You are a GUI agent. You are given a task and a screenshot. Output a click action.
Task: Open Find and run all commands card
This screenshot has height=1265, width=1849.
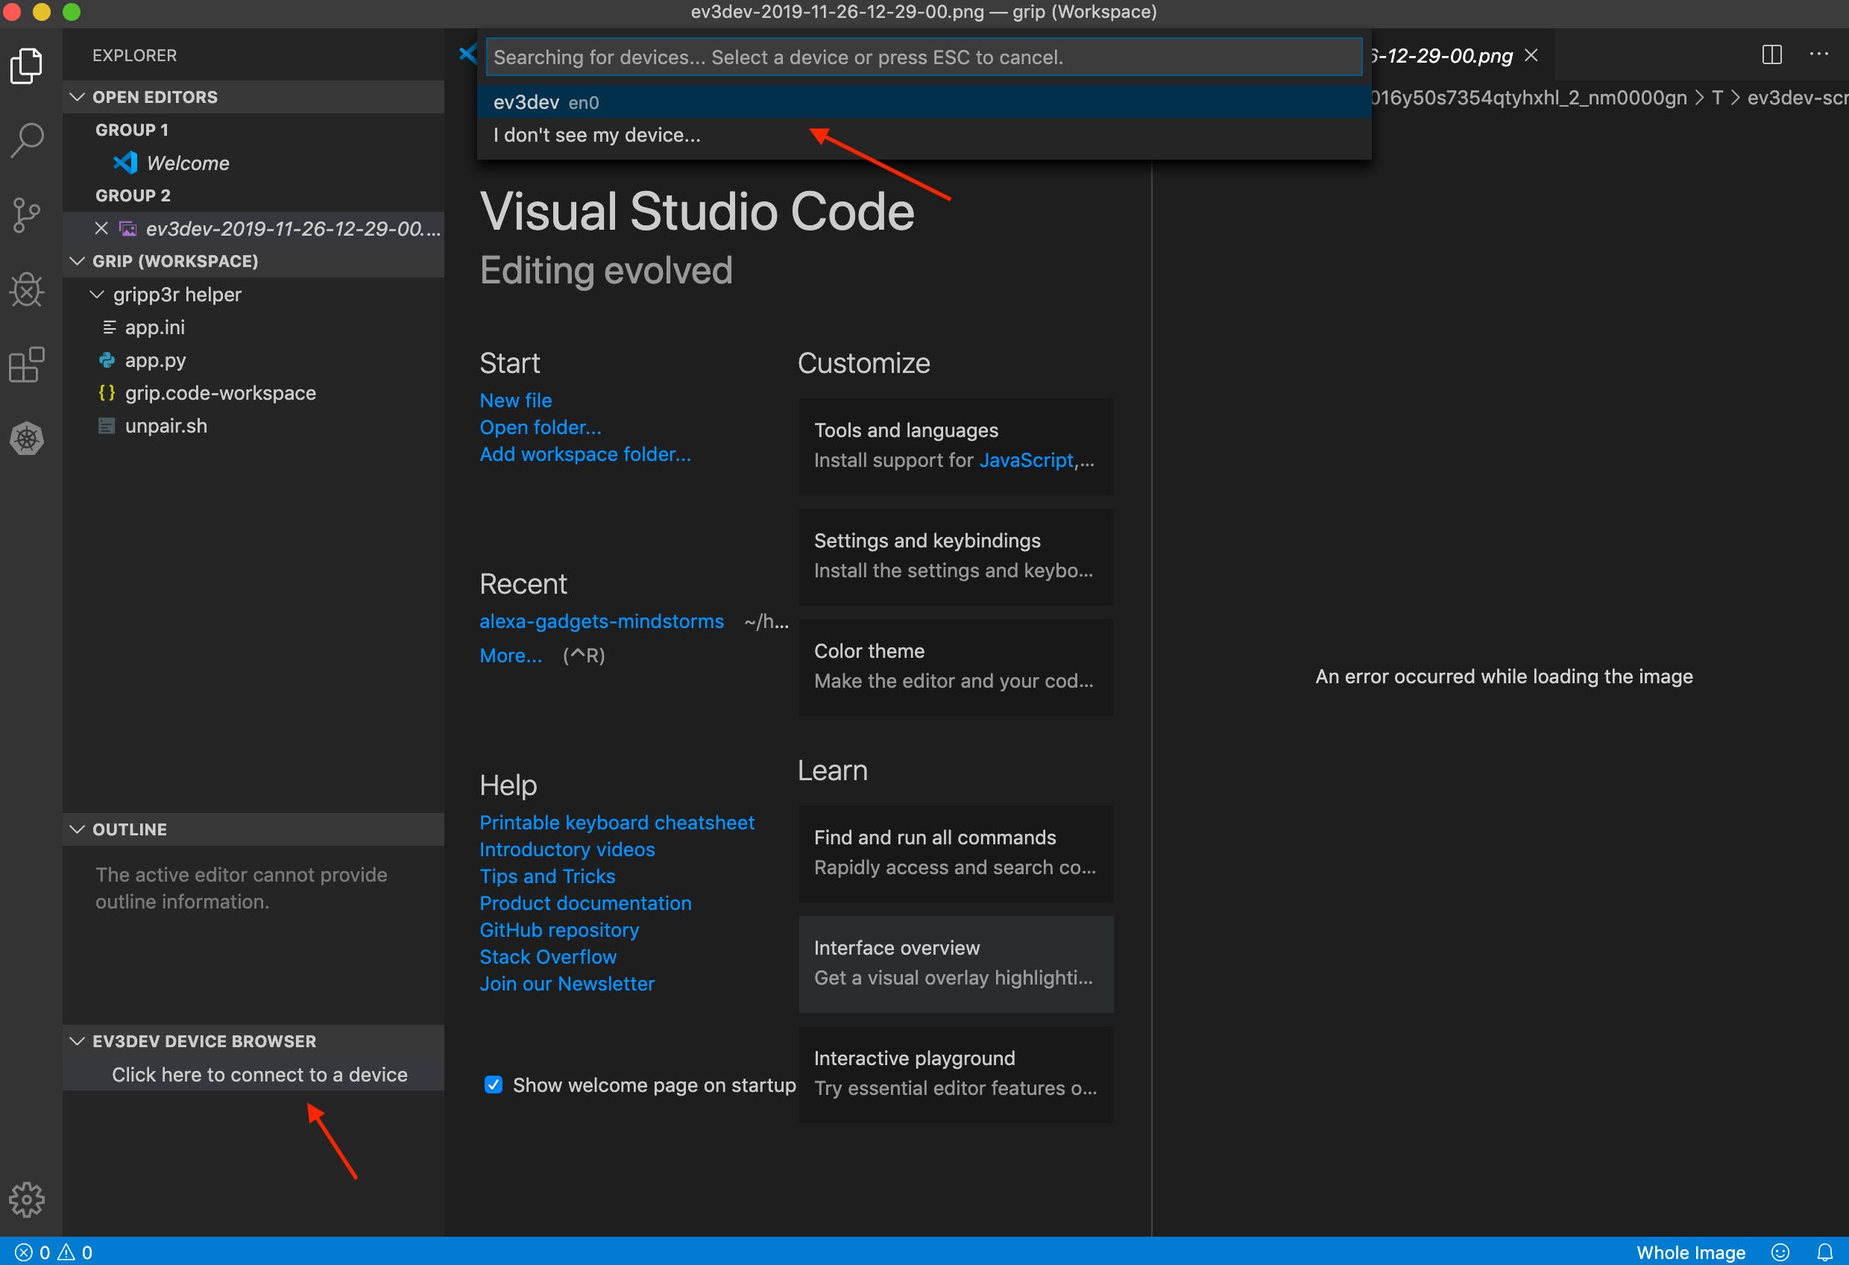(956, 853)
